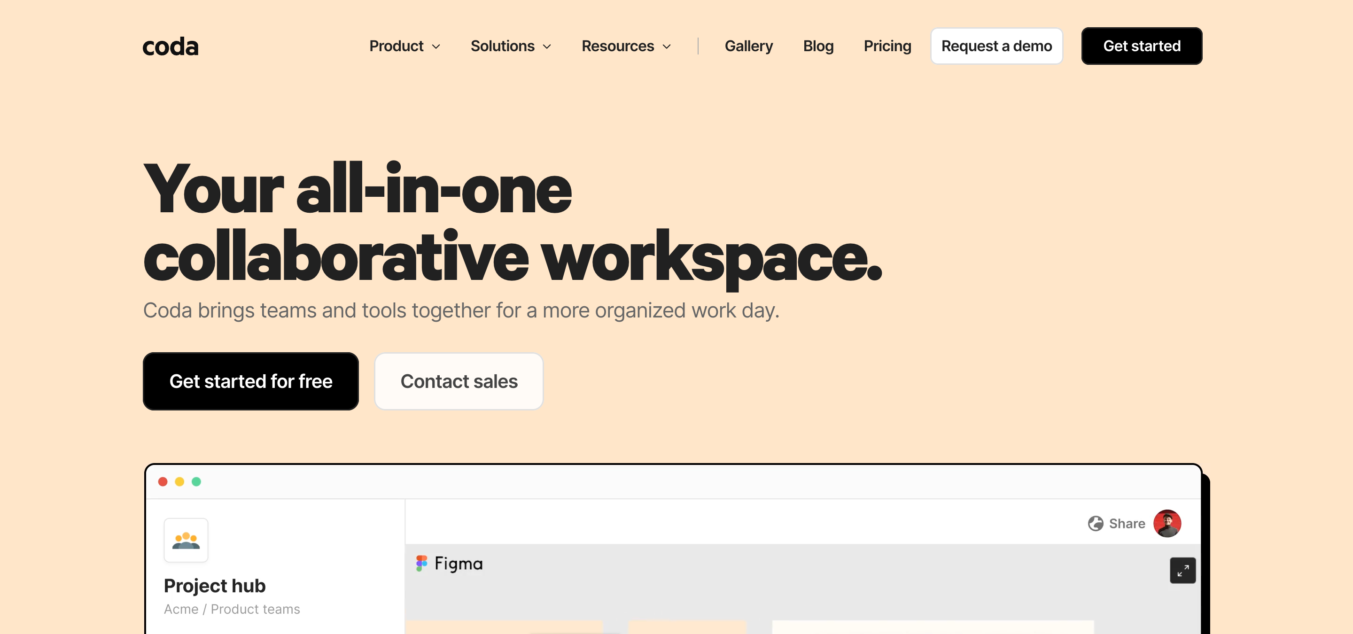Click the 'Coda brings teams and tools together' subtitle
This screenshot has height=634, width=1353.
(x=460, y=311)
